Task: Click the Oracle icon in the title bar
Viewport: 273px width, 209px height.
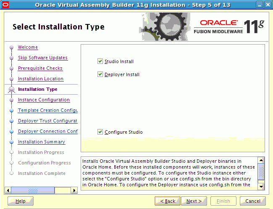Action: pos(5,5)
